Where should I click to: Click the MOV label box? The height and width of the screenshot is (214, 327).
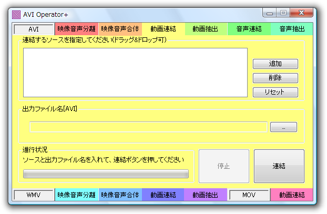tap(249, 195)
